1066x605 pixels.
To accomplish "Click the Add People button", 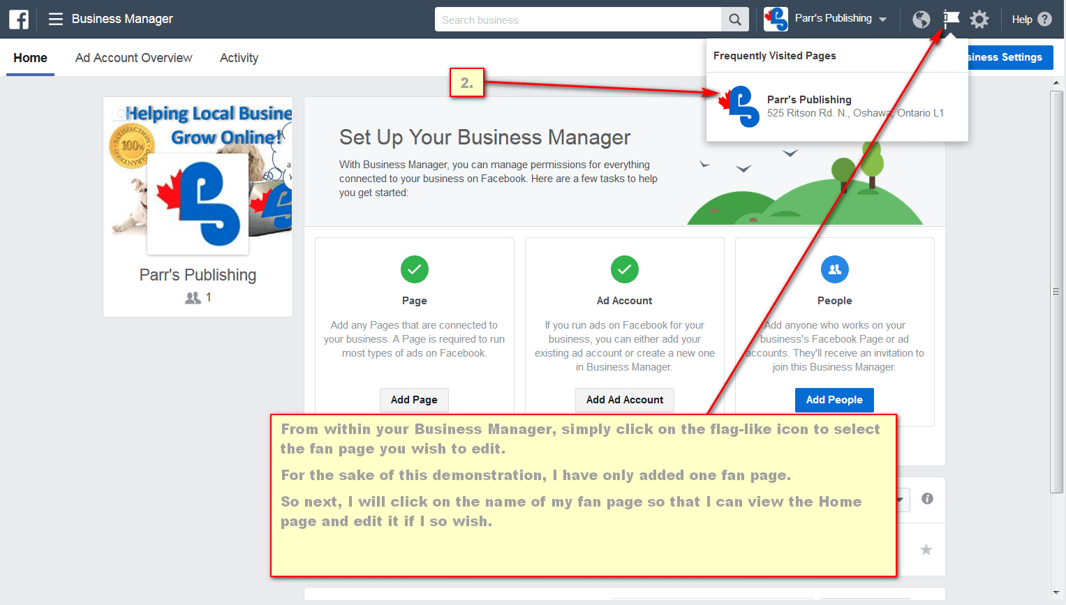I will (x=835, y=400).
